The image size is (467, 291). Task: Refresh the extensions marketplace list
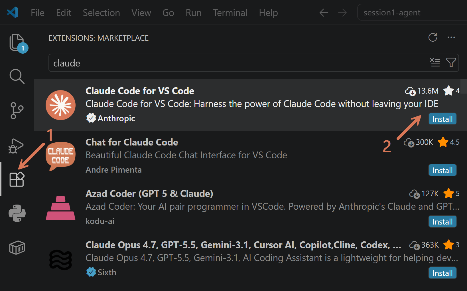(433, 37)
